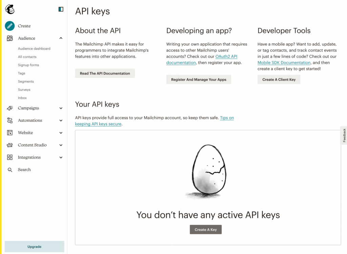Collapse the sidebar with the top icon

point(60,9)
